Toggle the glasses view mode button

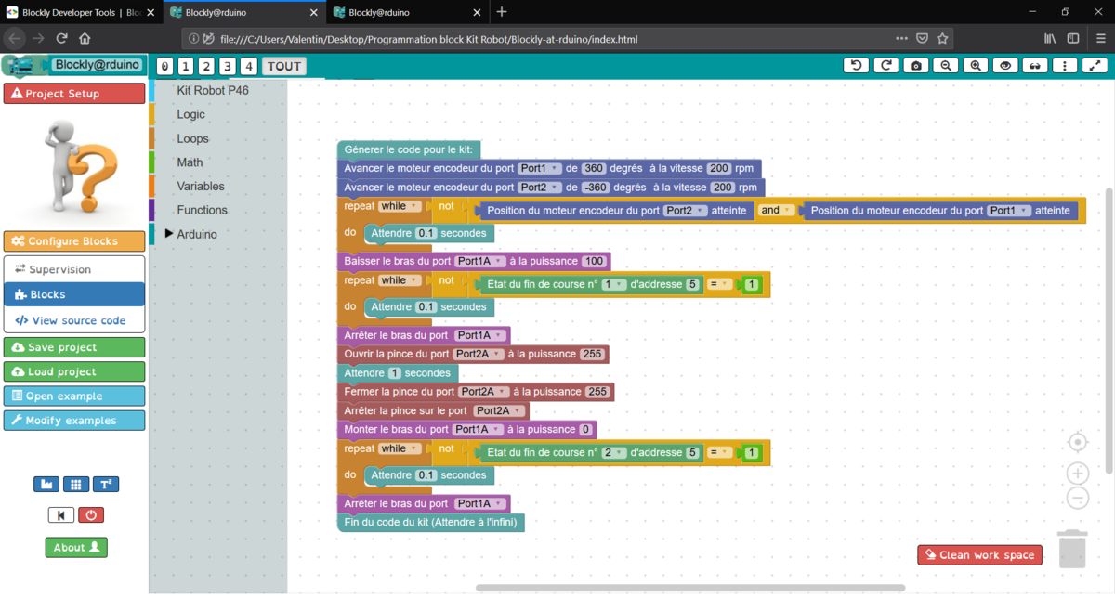click(1035, 66)
